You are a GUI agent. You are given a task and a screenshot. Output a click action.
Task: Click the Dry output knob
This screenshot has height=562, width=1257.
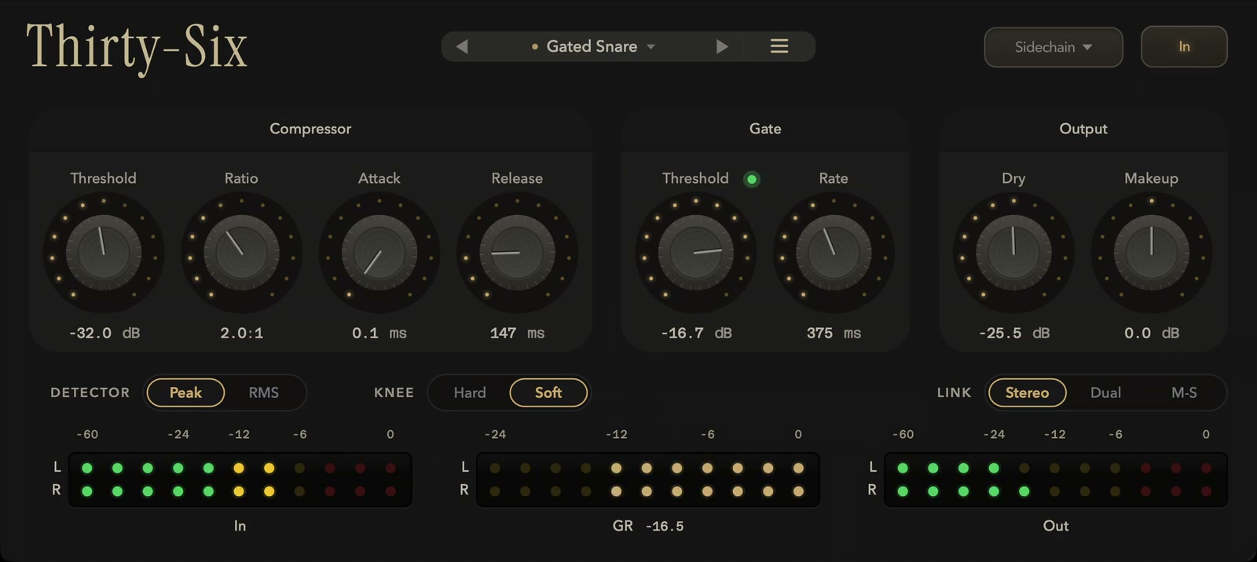click(x=1013, y=254)
